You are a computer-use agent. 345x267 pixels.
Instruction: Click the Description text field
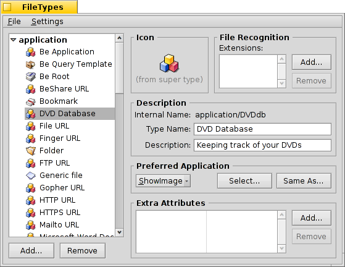[262, 145]
